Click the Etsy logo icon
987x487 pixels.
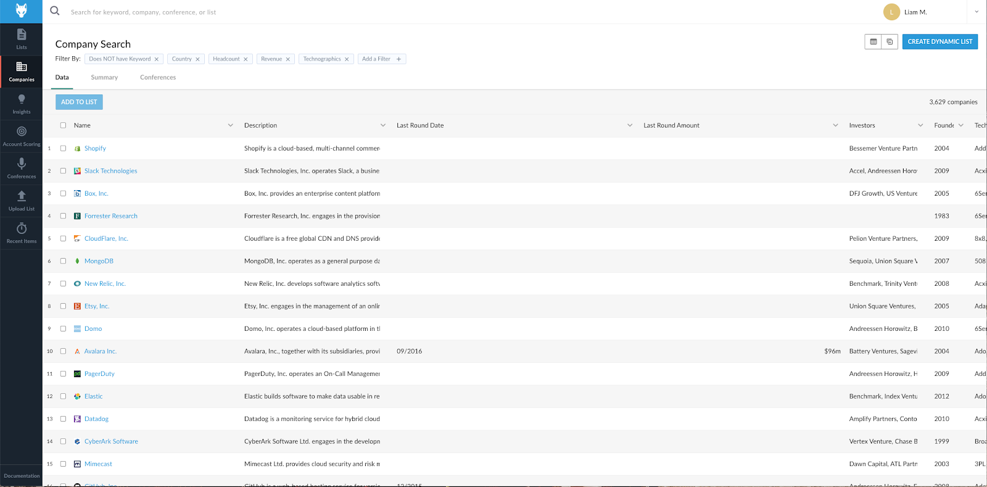77,306
